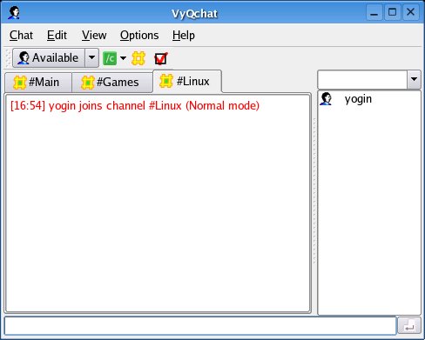Screen dimensions: 425x340
Task: Click the #Games tab channel icon
Action: click(87, 83)
